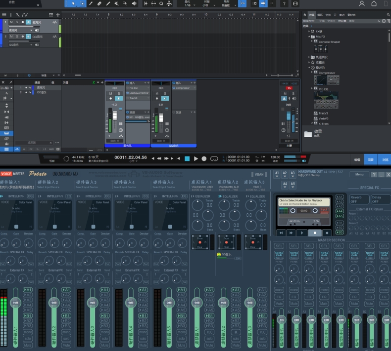Click the cassette recorder Play button in Voicemeeter
This screenshot has height=351, width=391.
pos(302,233)
